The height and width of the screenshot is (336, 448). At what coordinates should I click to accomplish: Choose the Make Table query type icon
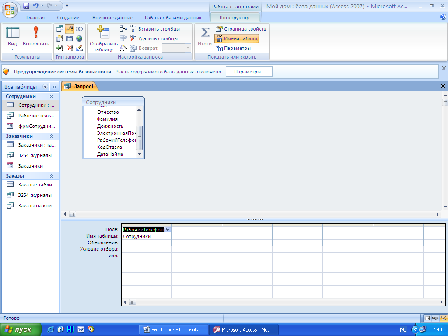(x=60, y=38)
